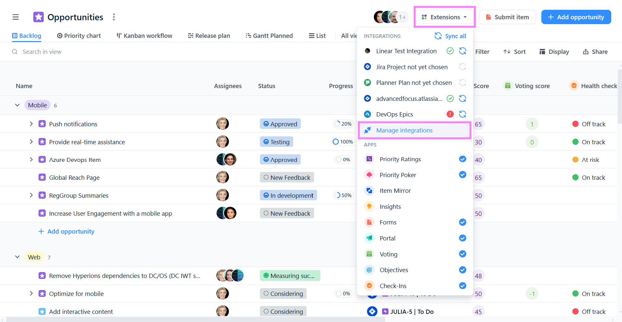Click the Manage integrations plug icon
622x322 pixels.
coord(368,130)
